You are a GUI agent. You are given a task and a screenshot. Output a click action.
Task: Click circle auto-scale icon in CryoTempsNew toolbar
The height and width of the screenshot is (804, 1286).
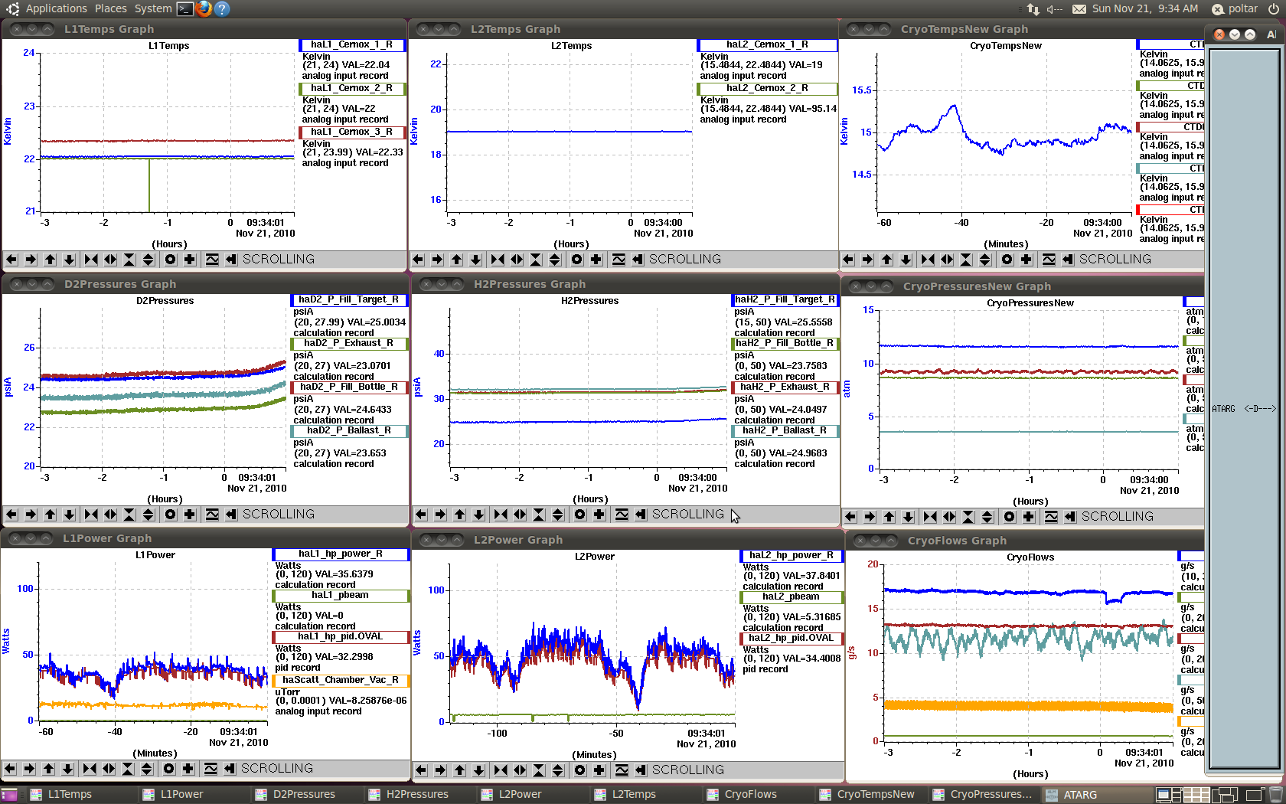click(1007, 260)
